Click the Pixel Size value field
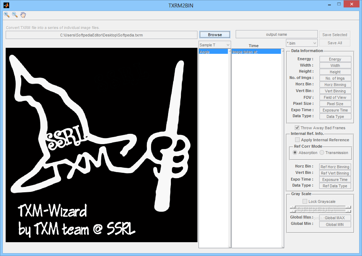The height and width of the screenshot is (256, 362). click(x=335, y=104)
